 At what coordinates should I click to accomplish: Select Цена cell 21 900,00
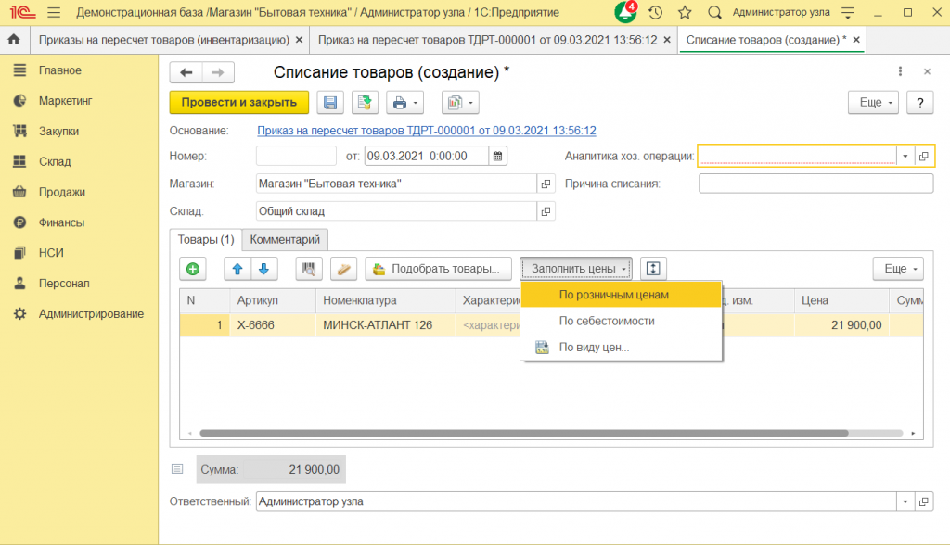[841, 325]
